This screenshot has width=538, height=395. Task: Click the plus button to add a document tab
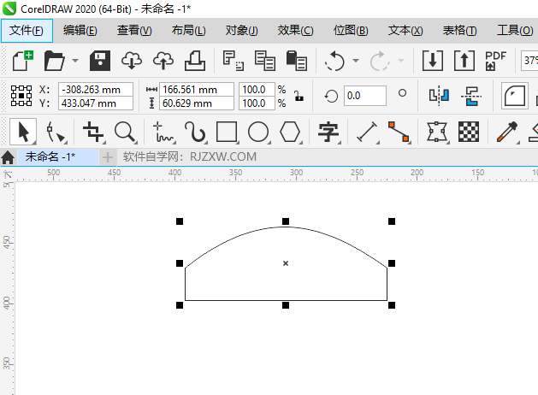tap(108, 156)
